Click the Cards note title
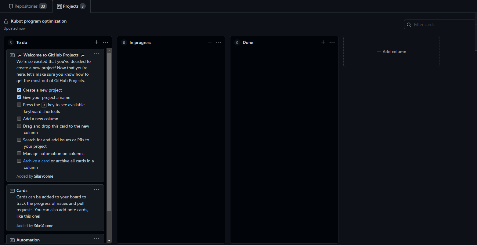477x246 pixels. pyautogui.click(x=22, y=190)
